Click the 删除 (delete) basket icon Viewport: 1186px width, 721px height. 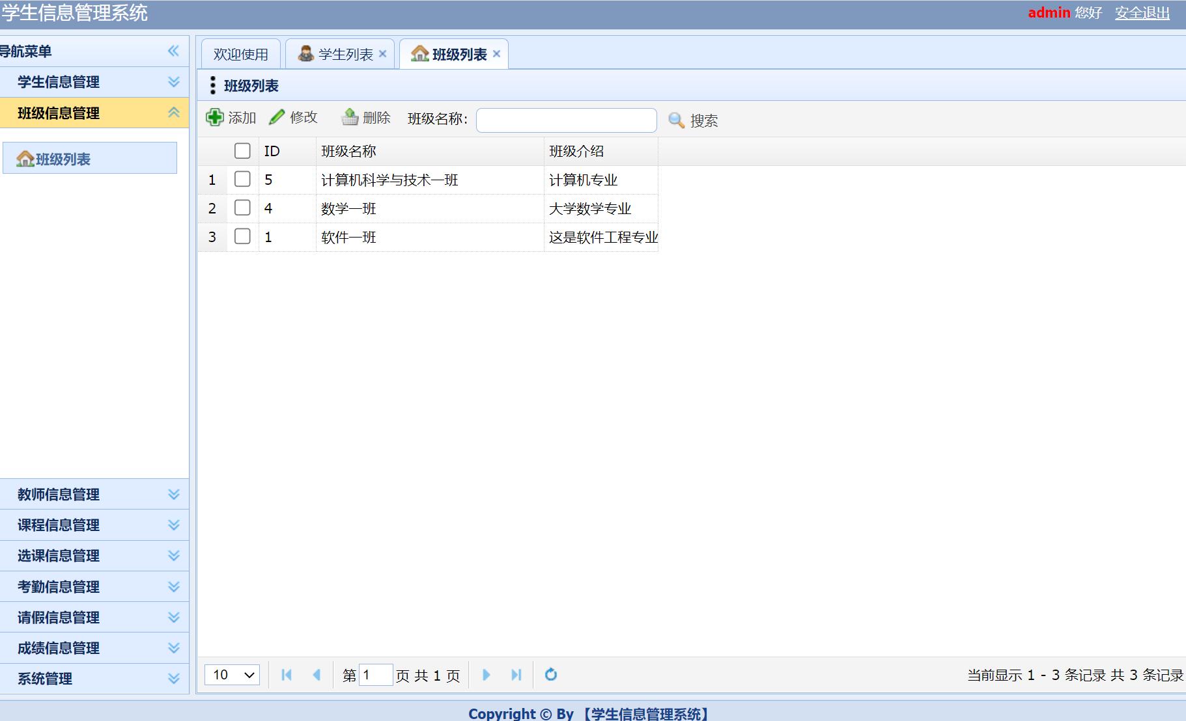350,117
